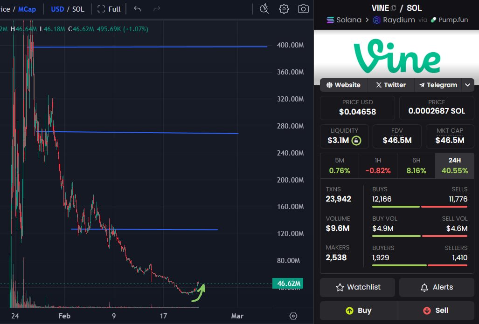
Task: Click the SELLERS 1,410 value
Action: point(460,258)
